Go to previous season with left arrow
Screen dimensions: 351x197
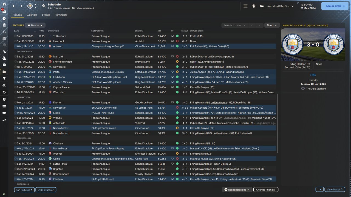(252, 25)
